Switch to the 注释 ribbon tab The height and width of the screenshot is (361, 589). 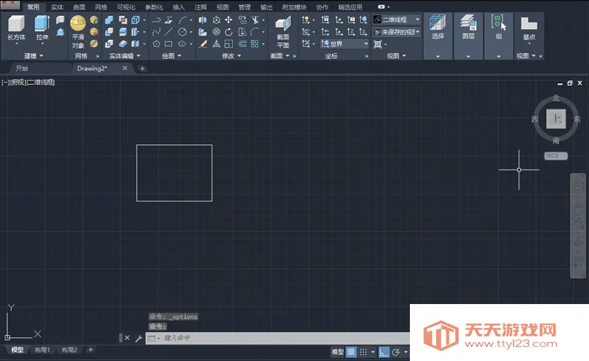pos(200,7)
